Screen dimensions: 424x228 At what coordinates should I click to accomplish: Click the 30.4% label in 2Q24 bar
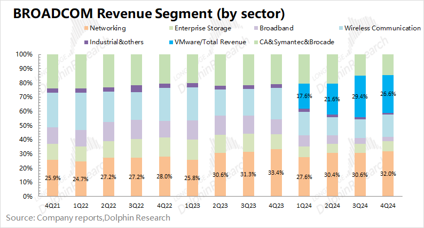[332, 175]
